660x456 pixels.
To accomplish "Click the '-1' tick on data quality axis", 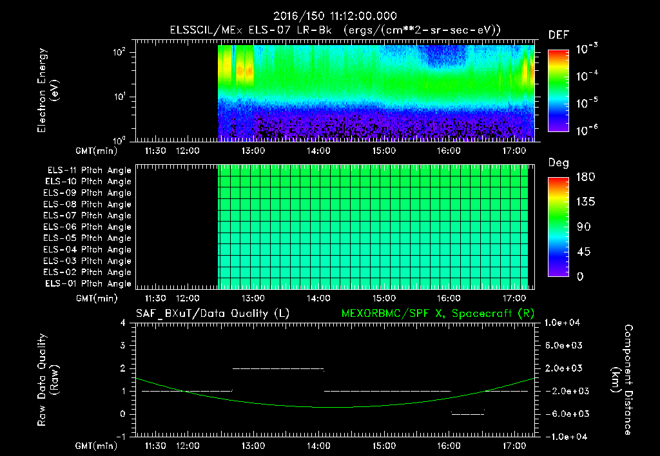I will (121, 437).
